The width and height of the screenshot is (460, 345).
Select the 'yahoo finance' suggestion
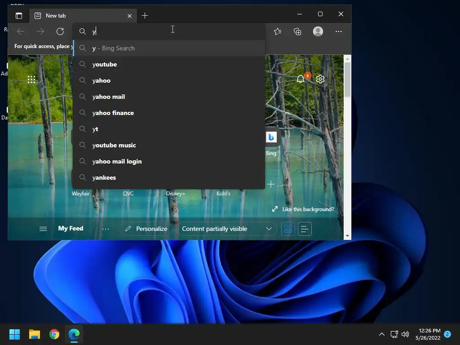[x=169, y=113]
